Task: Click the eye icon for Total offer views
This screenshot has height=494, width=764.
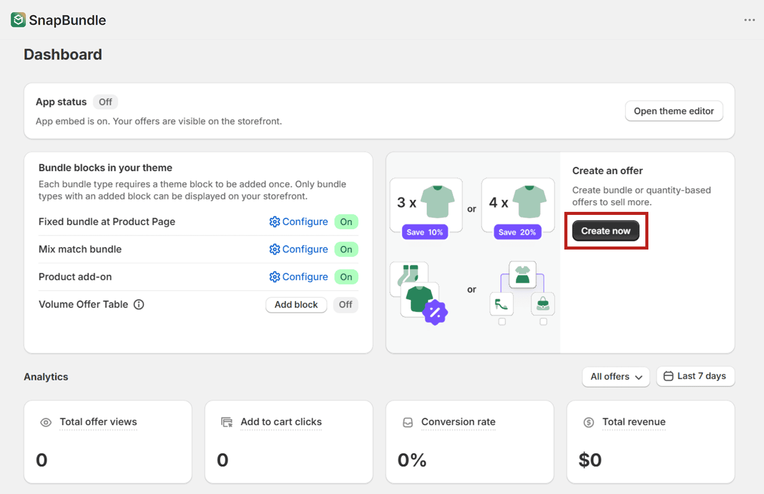Action: (46, 423)
